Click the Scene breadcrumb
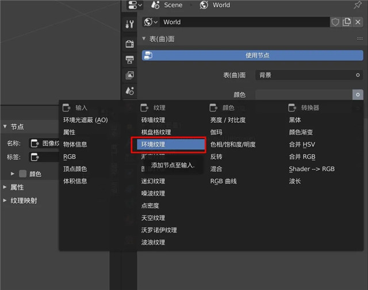Image resolution: width=368 pixels, height=290 pixels. (x=167, y=5)
